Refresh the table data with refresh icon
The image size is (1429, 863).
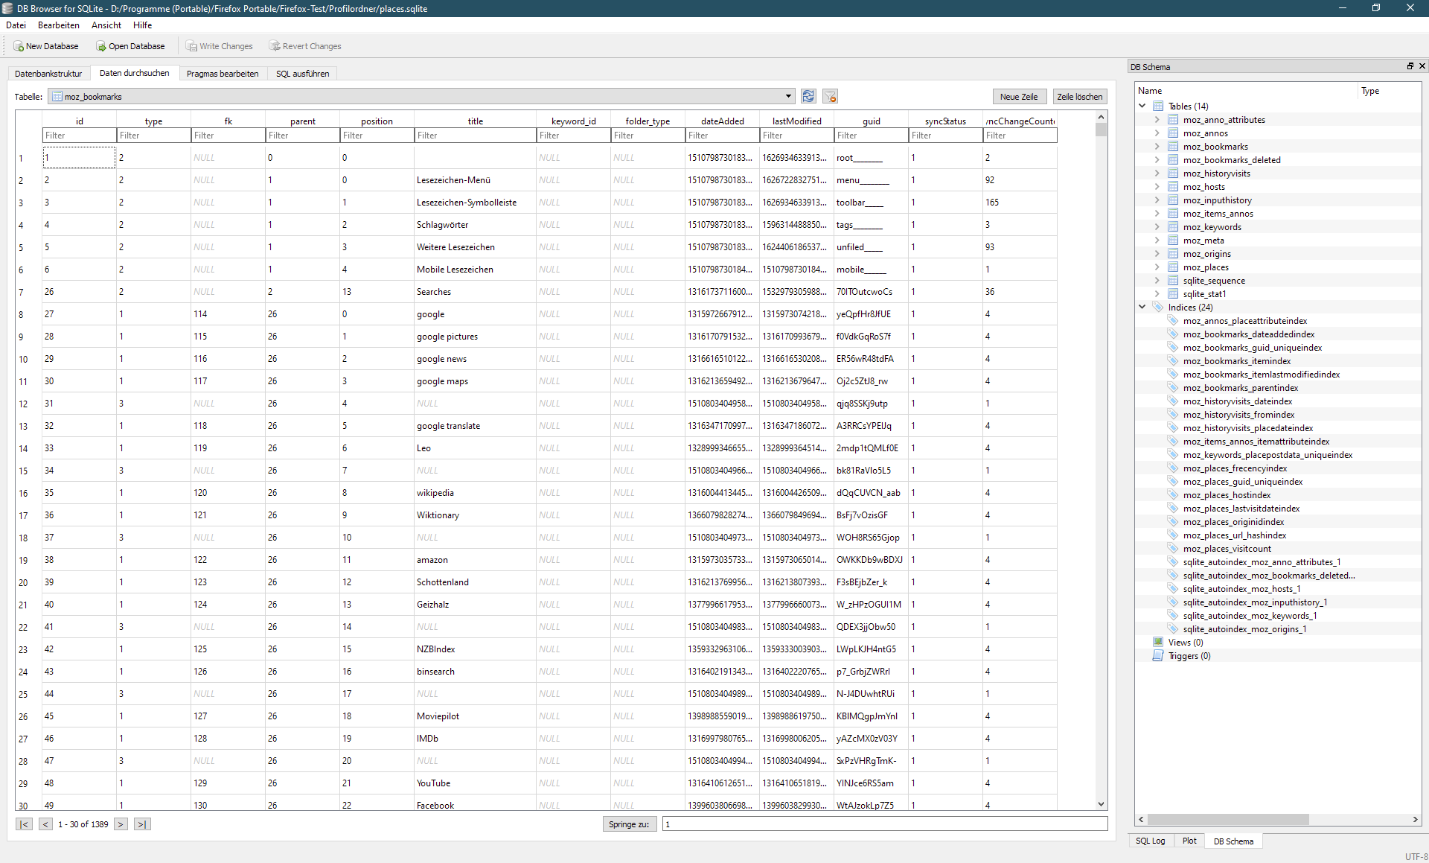pos(808,97)
